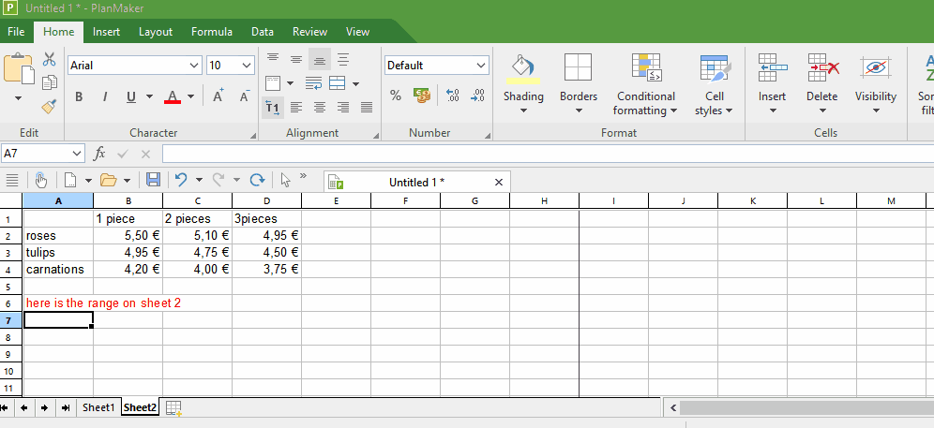Open the Arial font name dropdown
The height and width of the screenshot is (428, 934).
click(x=194, y=66)
